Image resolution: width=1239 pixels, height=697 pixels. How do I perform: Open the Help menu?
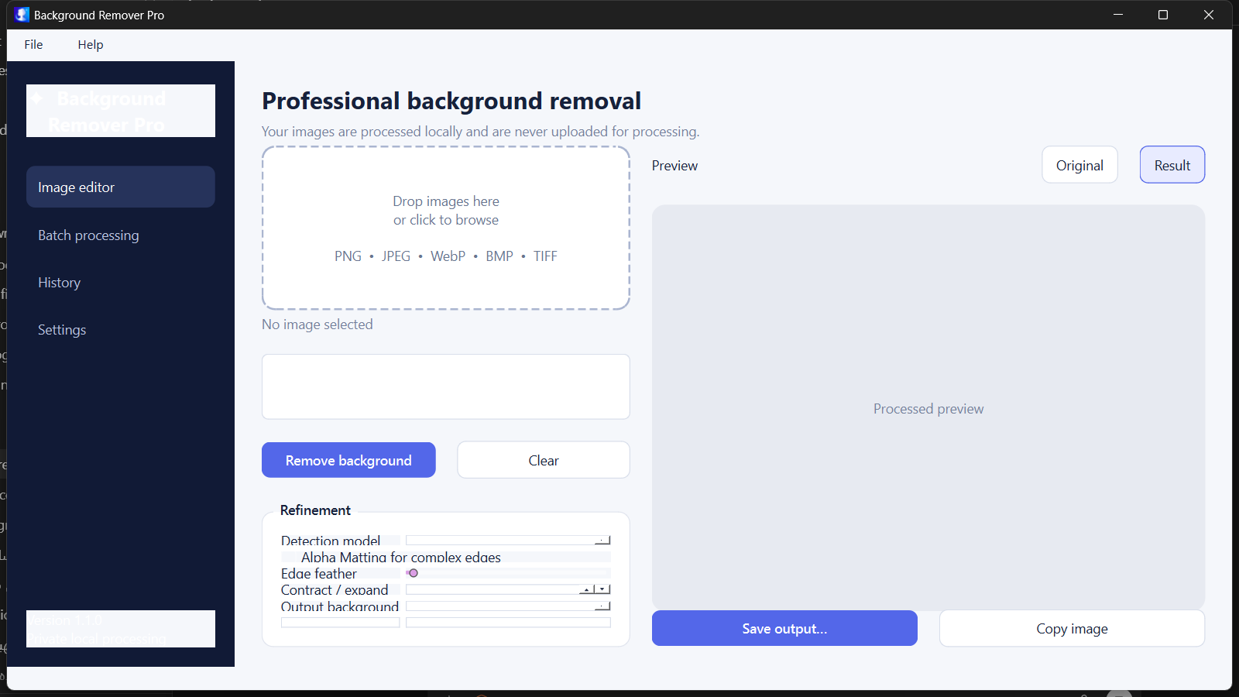point(91,44)
